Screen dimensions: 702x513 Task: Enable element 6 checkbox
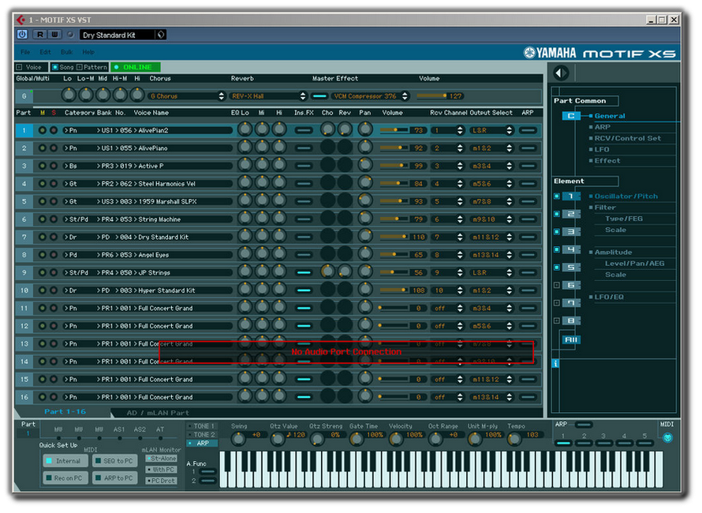point(556,285)
